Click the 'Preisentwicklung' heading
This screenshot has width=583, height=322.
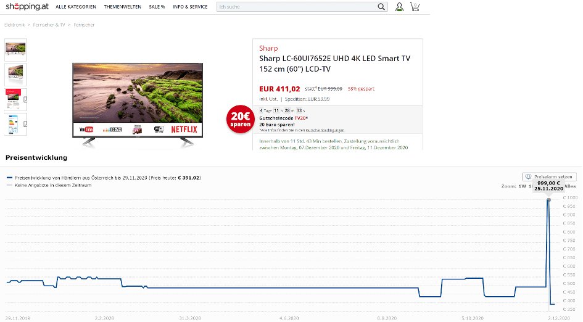tap(36, 158)
